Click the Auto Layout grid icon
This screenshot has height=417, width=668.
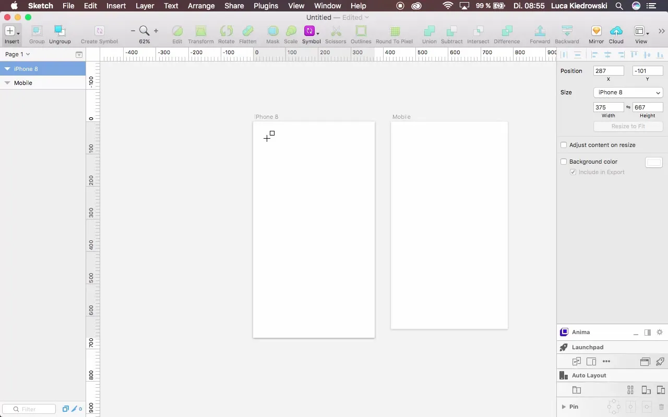pyautogui.click(x=630, y=390)
